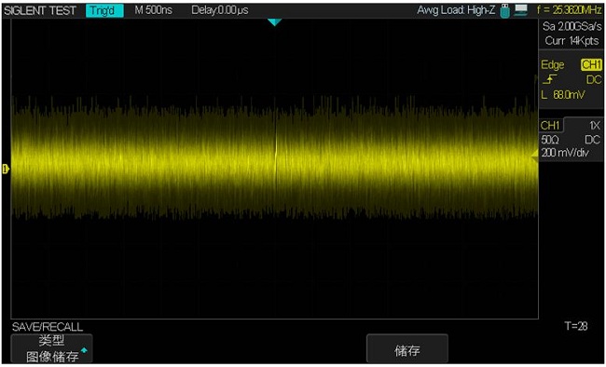This screenshot has height=367, width=606.
Task: Click the network connection monitor icon
Action: point(521,10)
